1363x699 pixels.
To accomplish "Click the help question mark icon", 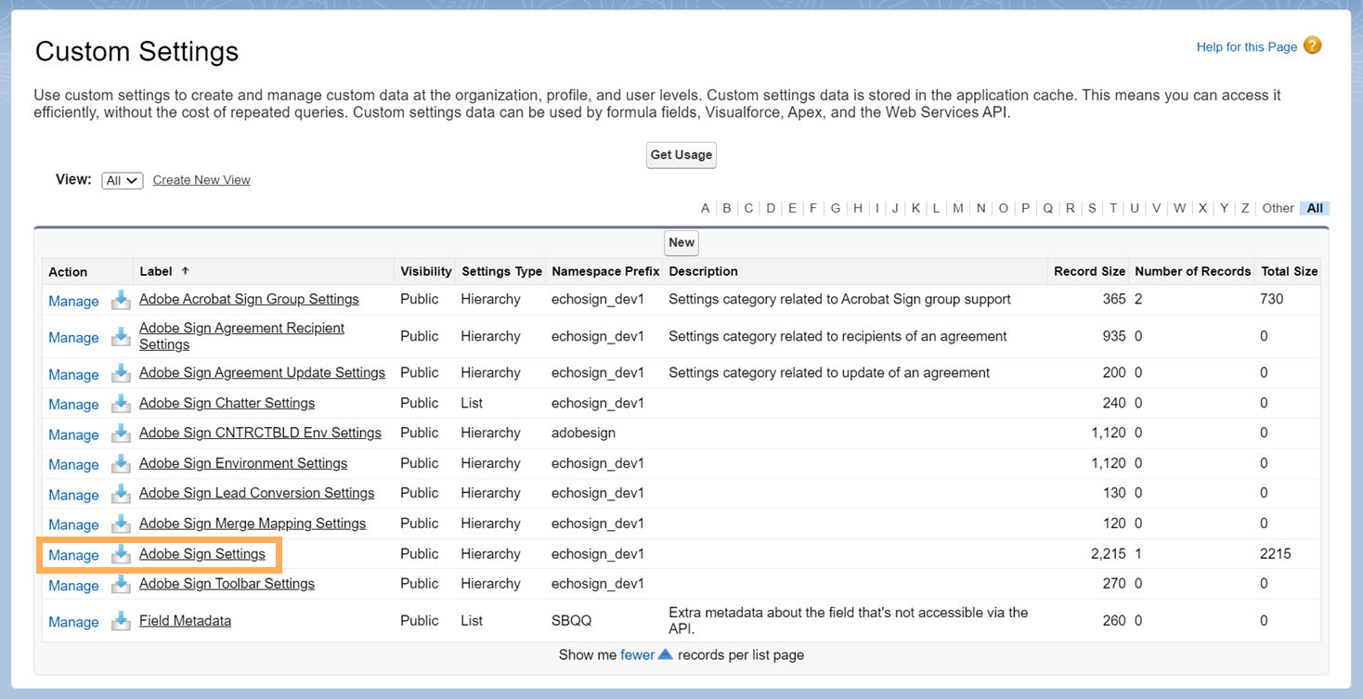I will 1312,45.
